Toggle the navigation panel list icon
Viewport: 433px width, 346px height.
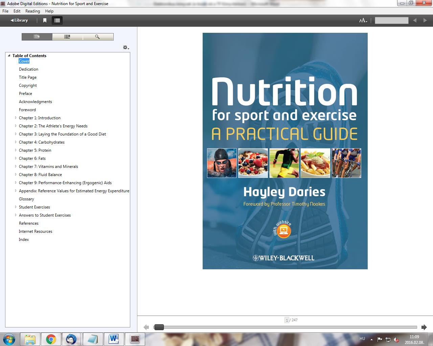tap(57, 20)
